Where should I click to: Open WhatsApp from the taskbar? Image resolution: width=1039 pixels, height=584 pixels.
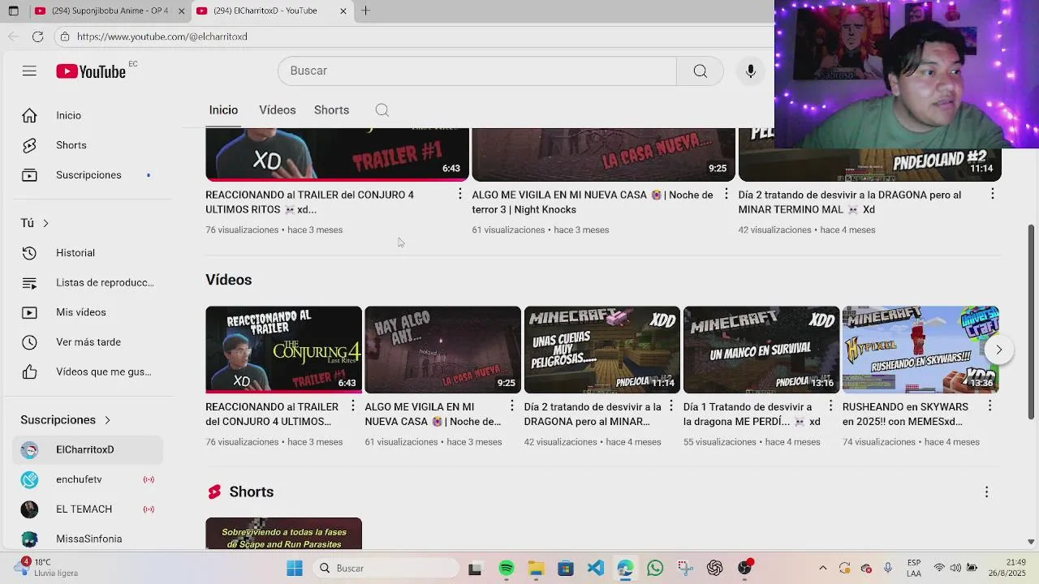tap(655, 569)
